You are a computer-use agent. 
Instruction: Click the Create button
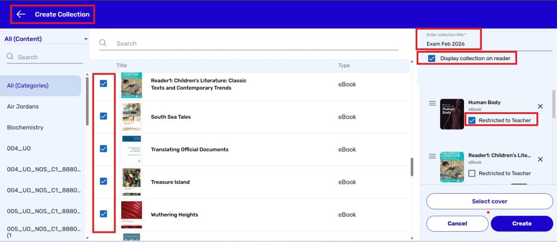[x=521, y=224]
